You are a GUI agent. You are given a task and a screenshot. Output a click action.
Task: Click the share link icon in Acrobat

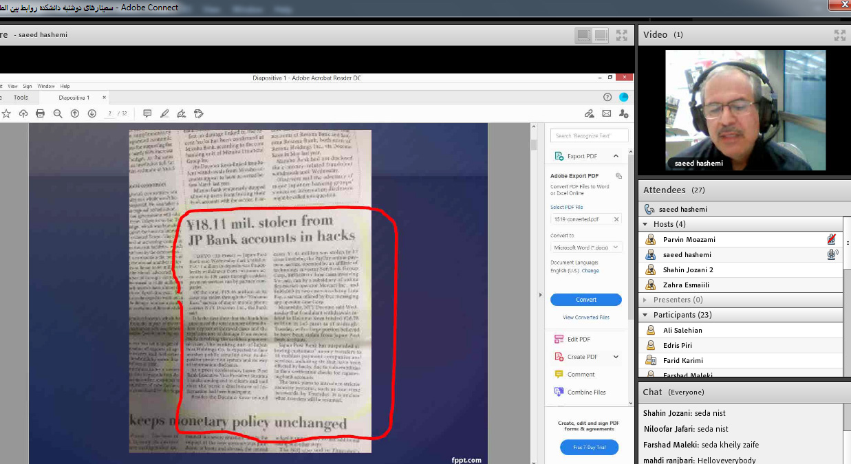(590, 113)
